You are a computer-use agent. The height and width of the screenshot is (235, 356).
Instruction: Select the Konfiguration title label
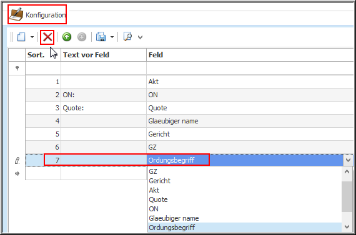tap(46, 15)
